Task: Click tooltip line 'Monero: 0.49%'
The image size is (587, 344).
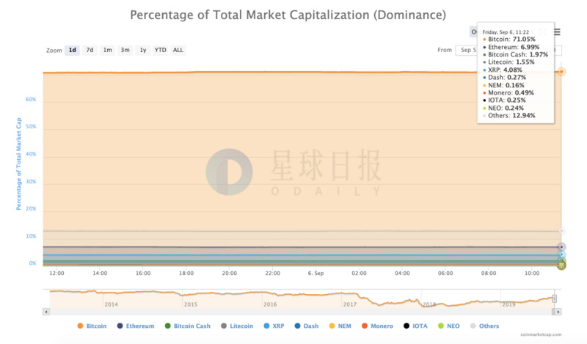Action: pyautogui.click(x=508, y=93)
